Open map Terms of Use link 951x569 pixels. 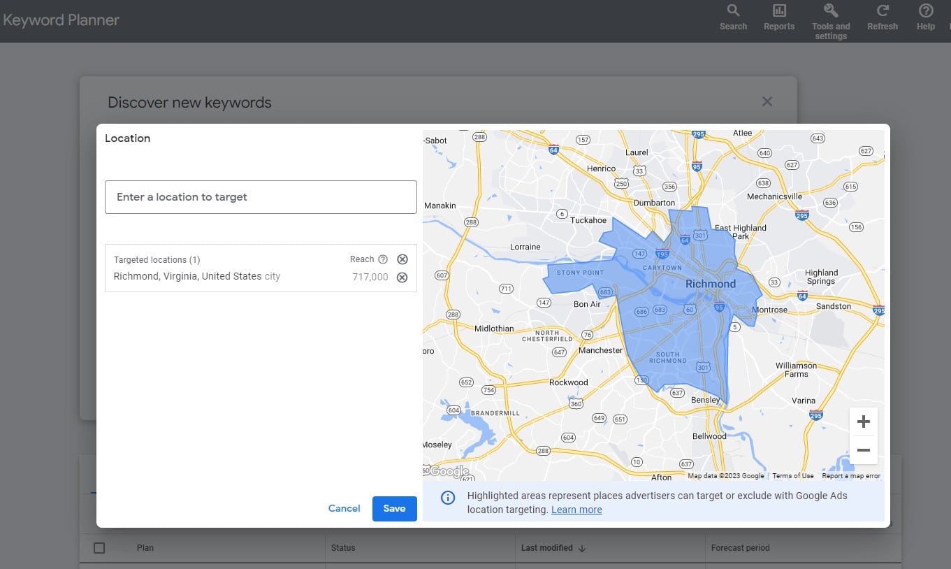tap(792, 476)
